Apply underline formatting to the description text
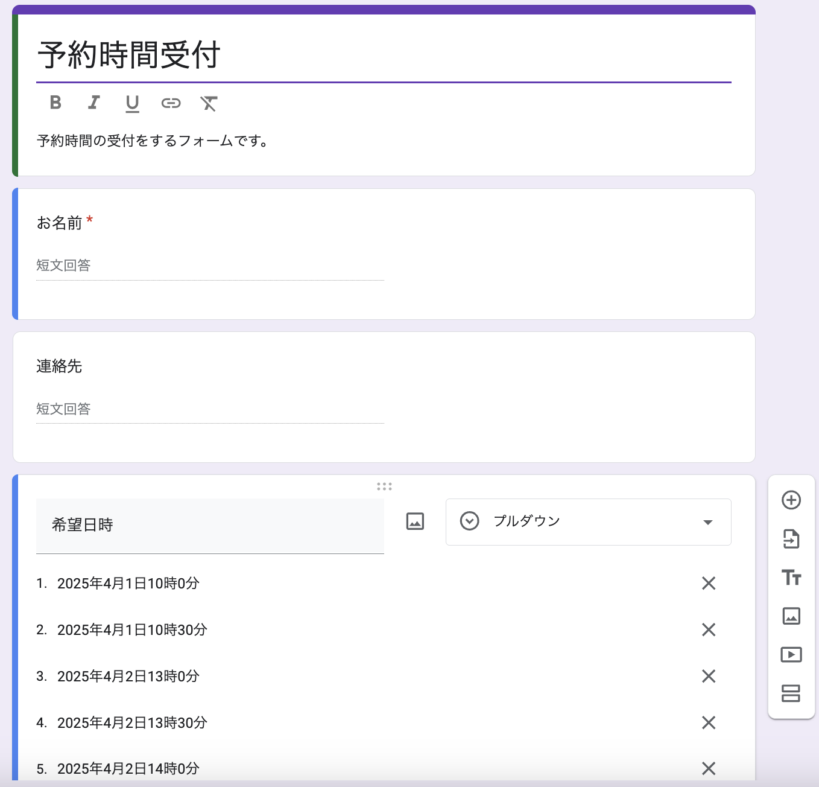Screen dimensions: 819x787 [132, 103]
